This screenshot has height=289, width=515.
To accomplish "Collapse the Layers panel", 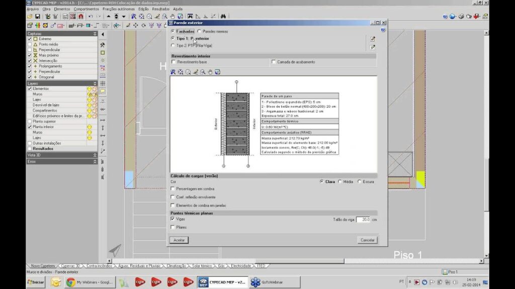I will (x=95, y=83).
